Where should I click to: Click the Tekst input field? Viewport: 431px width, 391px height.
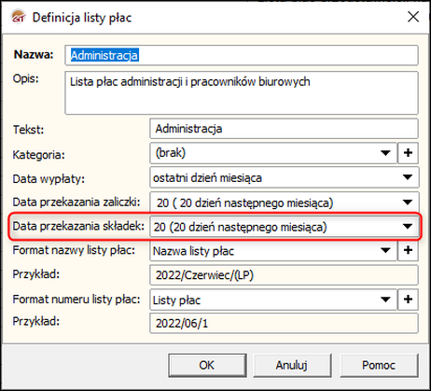point(284,129)
